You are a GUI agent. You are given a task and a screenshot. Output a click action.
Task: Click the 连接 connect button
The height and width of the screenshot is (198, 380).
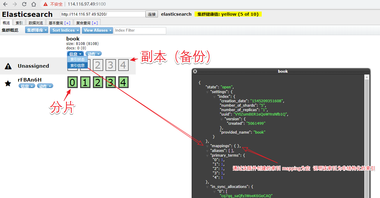pyautogui.click(x=152, y=14)
